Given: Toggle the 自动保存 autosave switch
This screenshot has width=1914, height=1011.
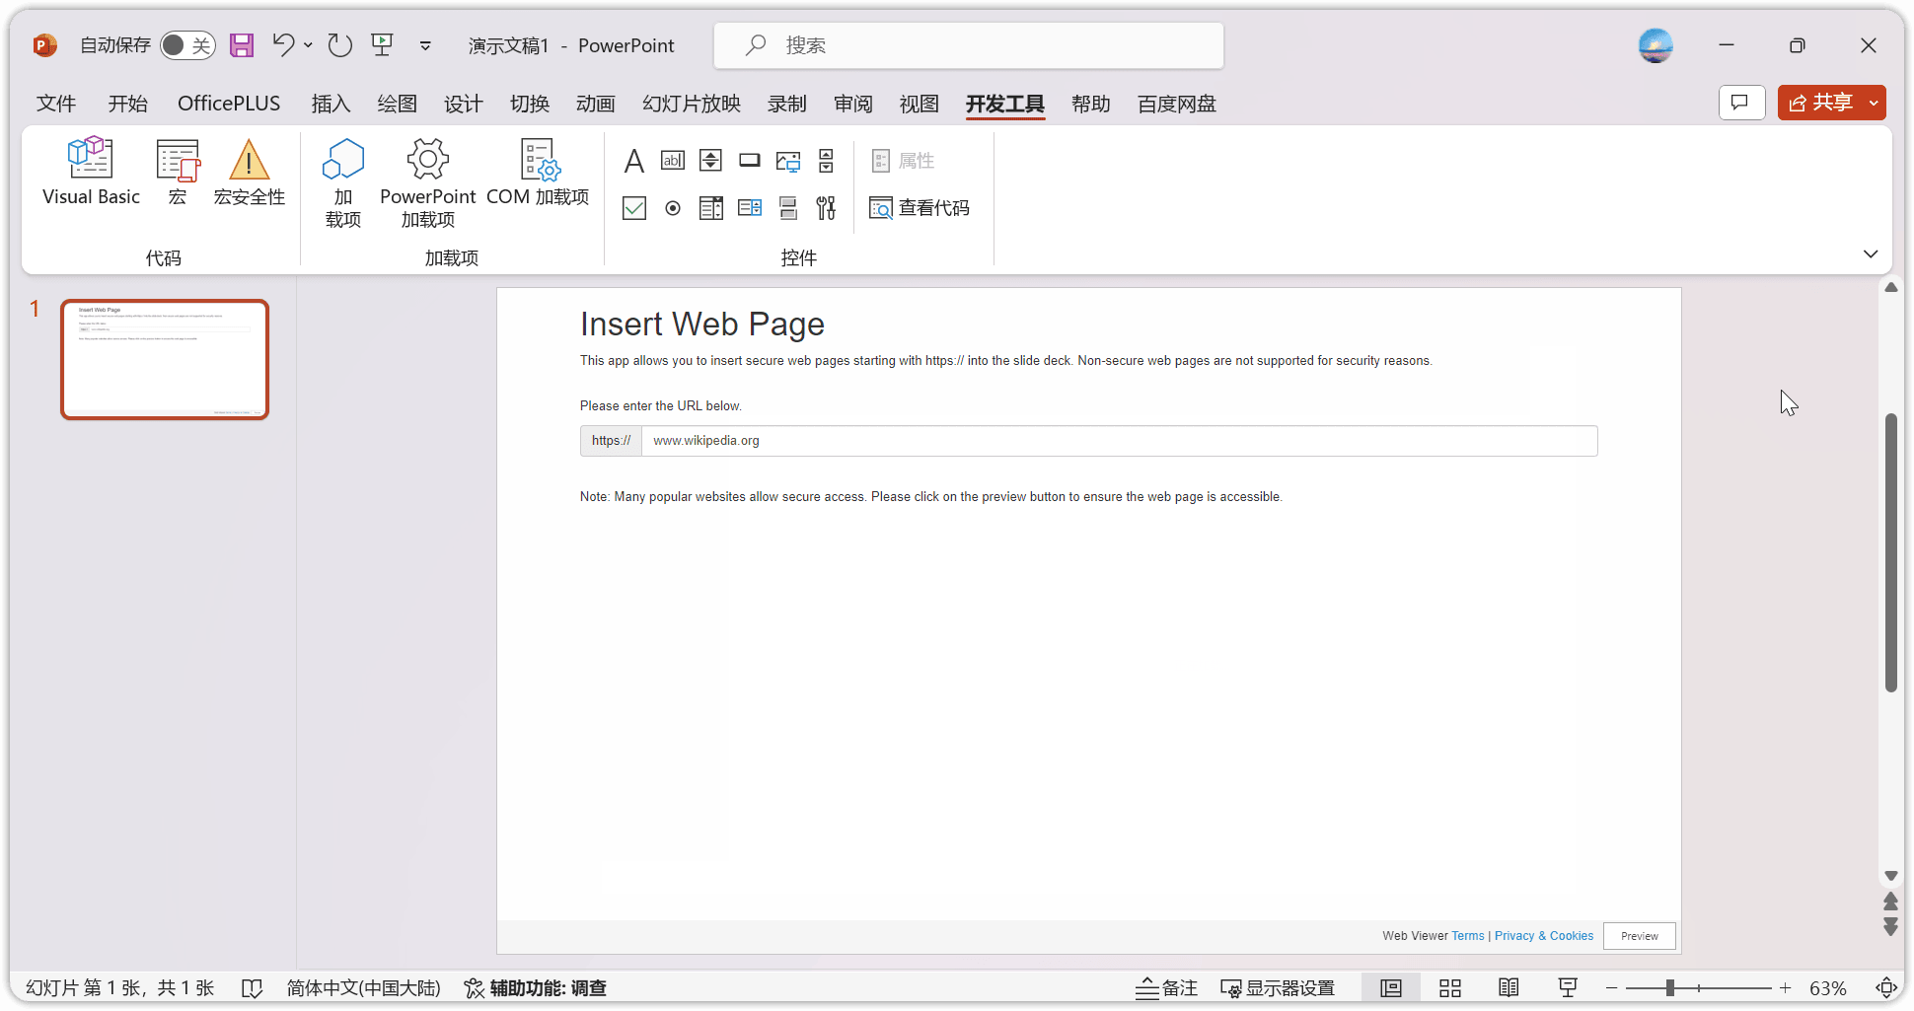Looking at the screenshot, I should pos(187,45).
